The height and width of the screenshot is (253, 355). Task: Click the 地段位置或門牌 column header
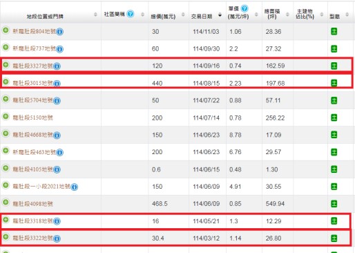click(45, 17)
